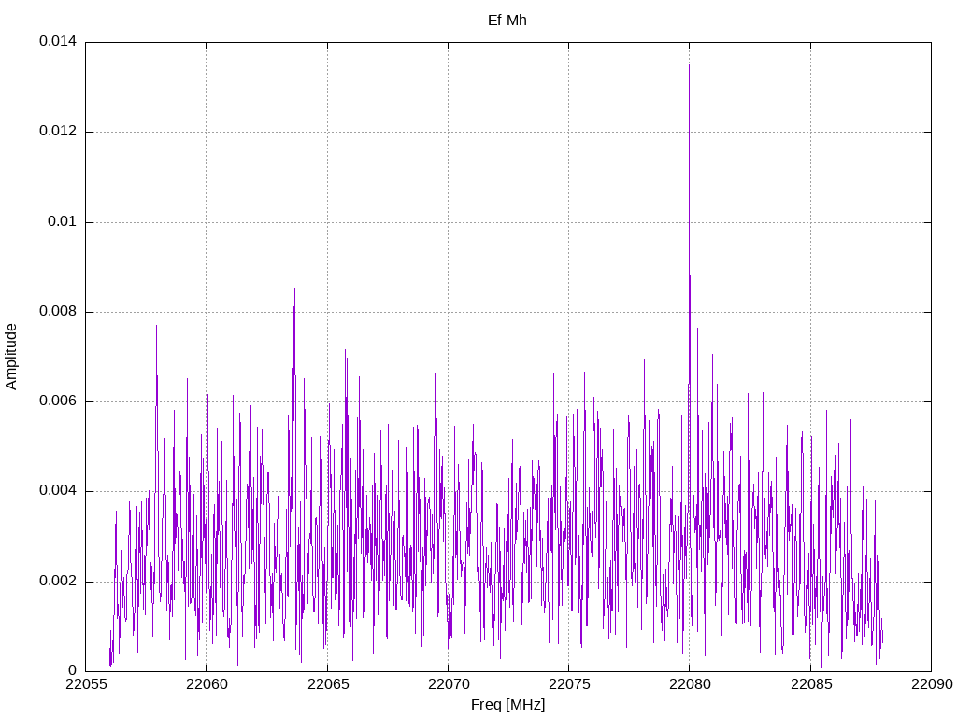Screen dimensions: 957x717
Task: Select the 0.006 y-axis tick label
Action: pos(57,401)
